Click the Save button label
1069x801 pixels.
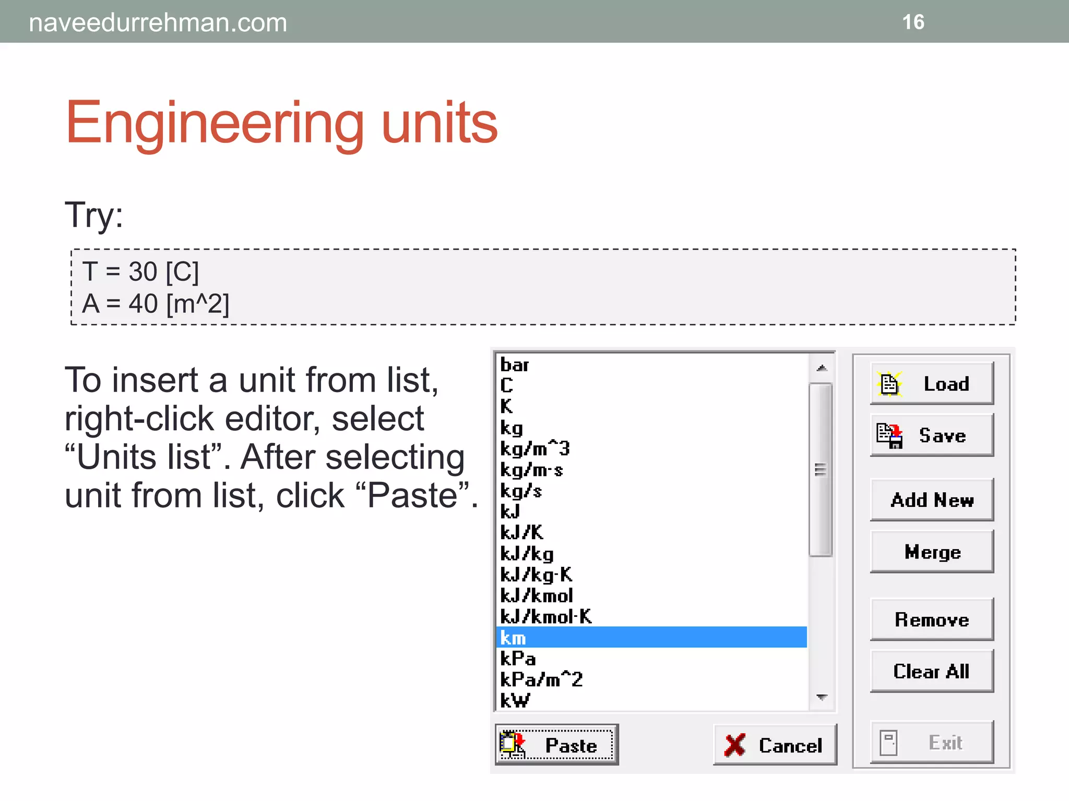943,435
